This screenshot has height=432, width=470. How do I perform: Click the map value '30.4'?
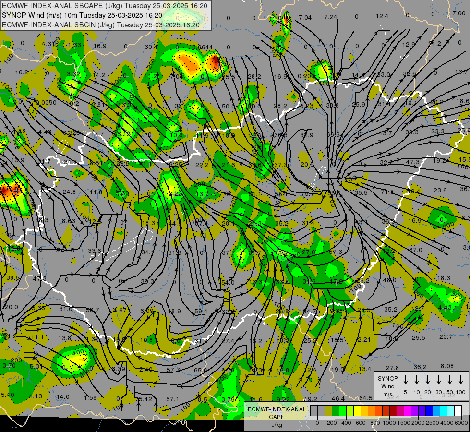tap(151, 47)
